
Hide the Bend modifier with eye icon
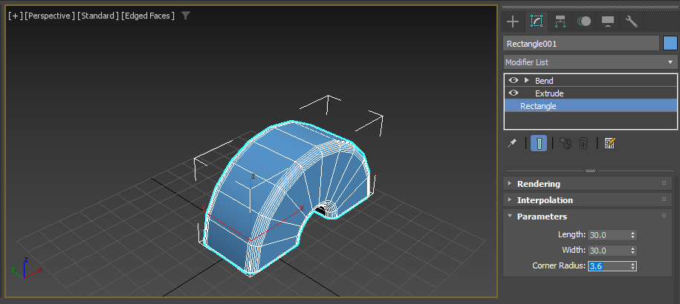click(513, 80)
